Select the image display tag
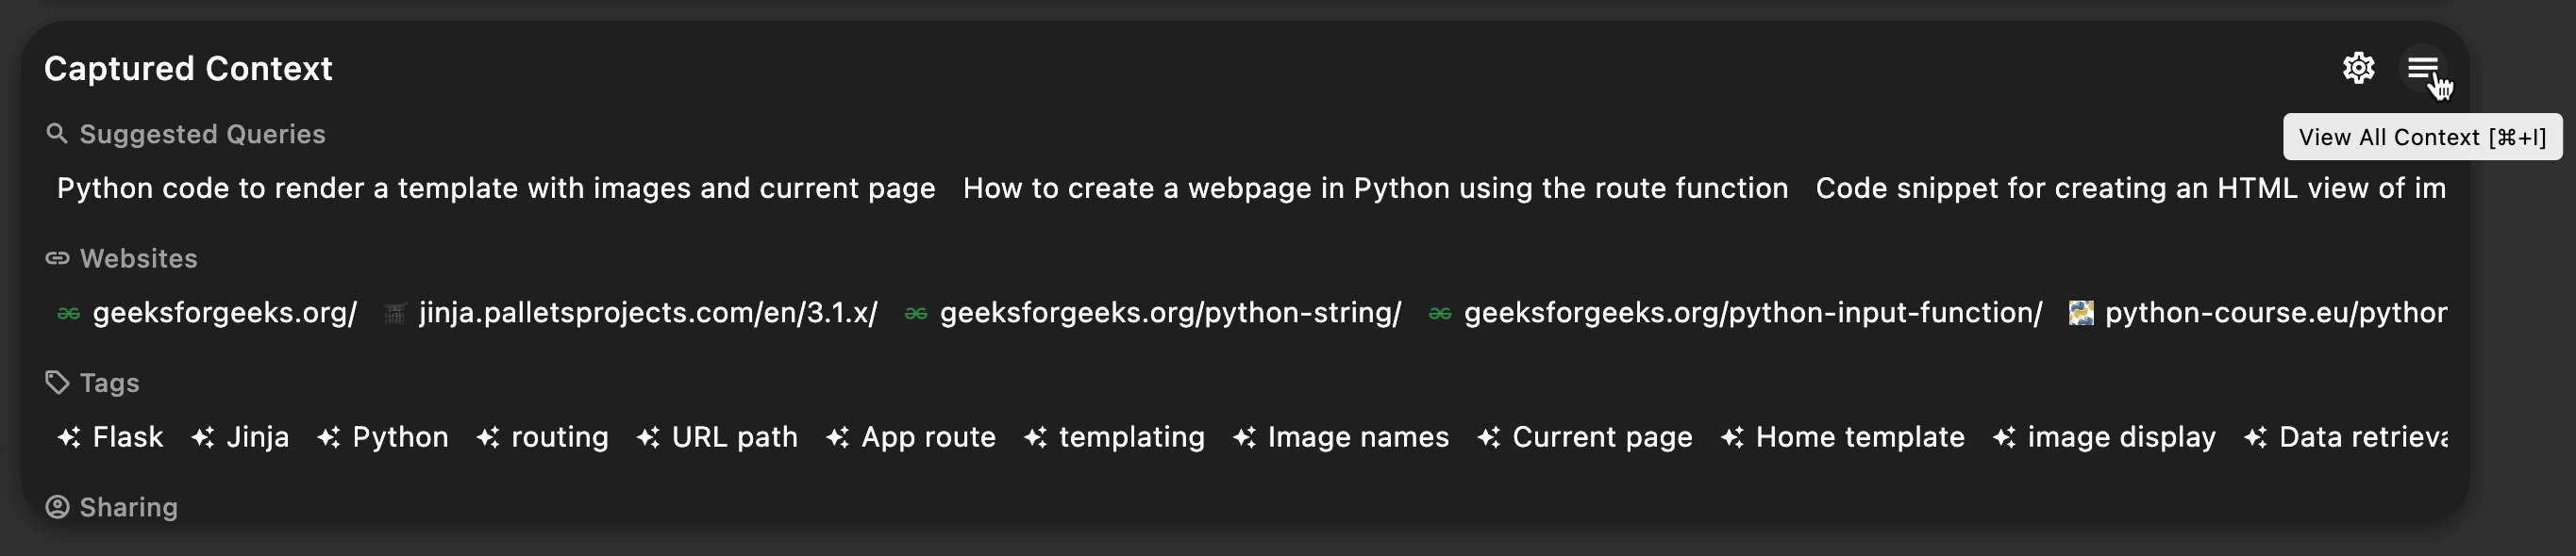This screenshot has height=556, width=2576. point(2120,437)
